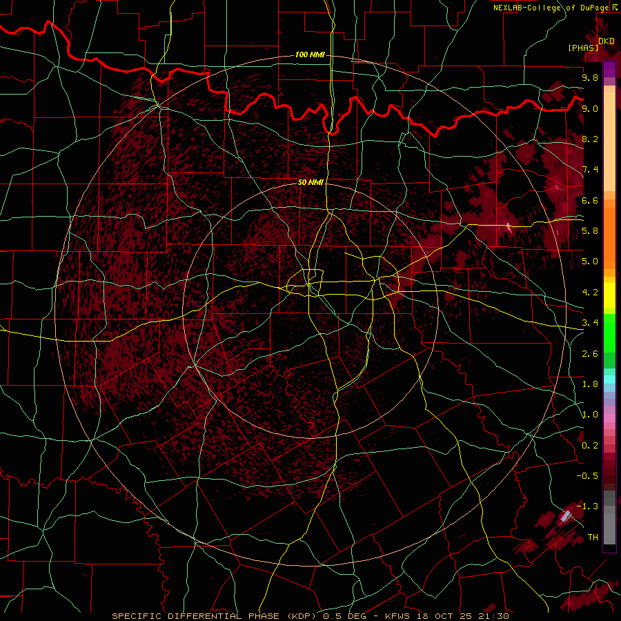The height and width of the screenshot is (621, 621).
Task: Click the DKD unit label
Action: coord(606,41)
